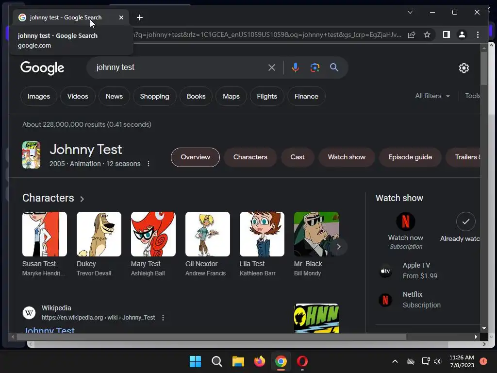This screenshot has height=373, width=497.
Task: Open Dukey character card
Action: coord(99,244)
